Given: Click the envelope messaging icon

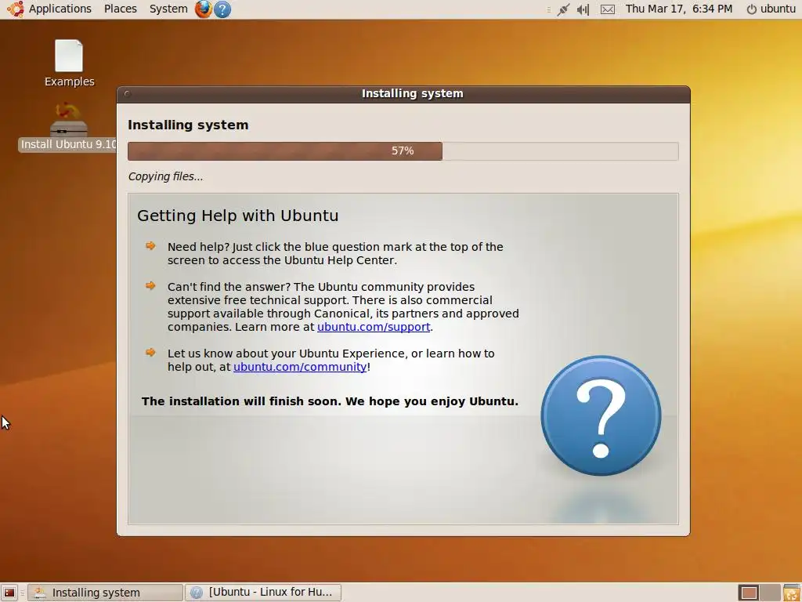Looking at the screenshot, I should click(x=608, y=9).
